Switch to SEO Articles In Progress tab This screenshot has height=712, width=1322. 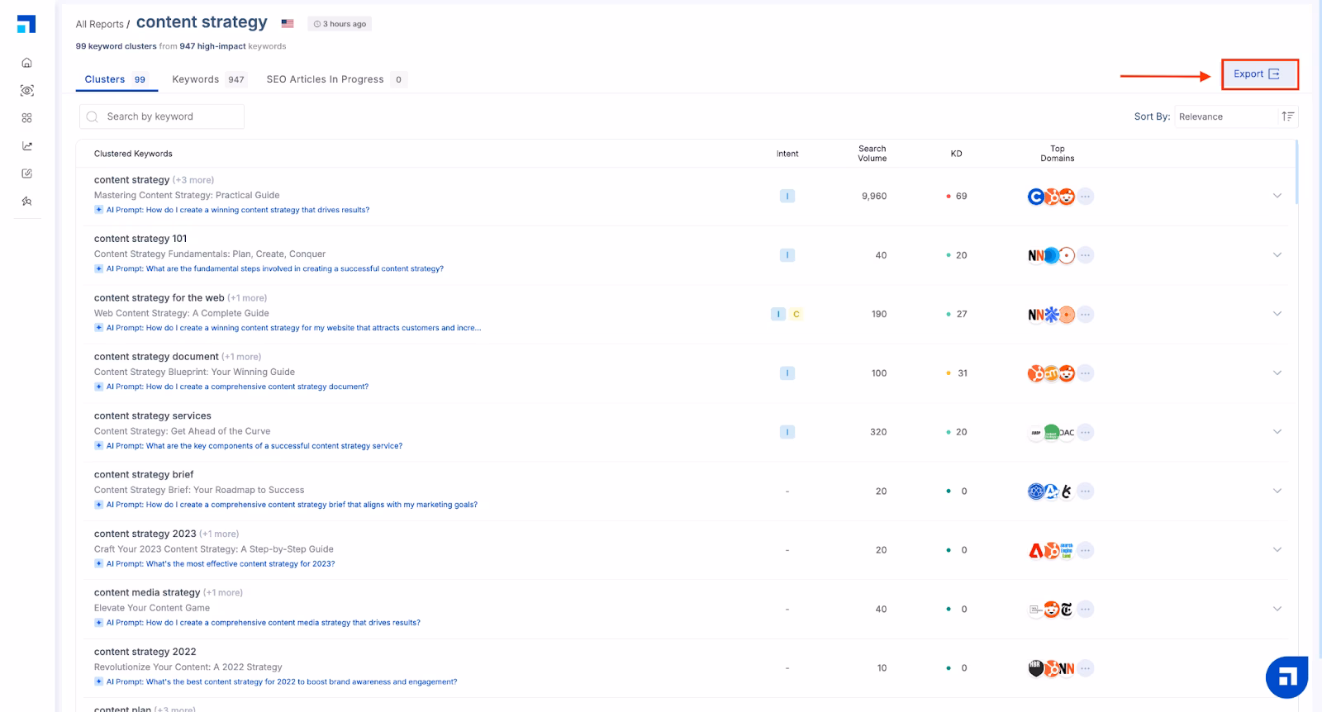click(335, 79)
